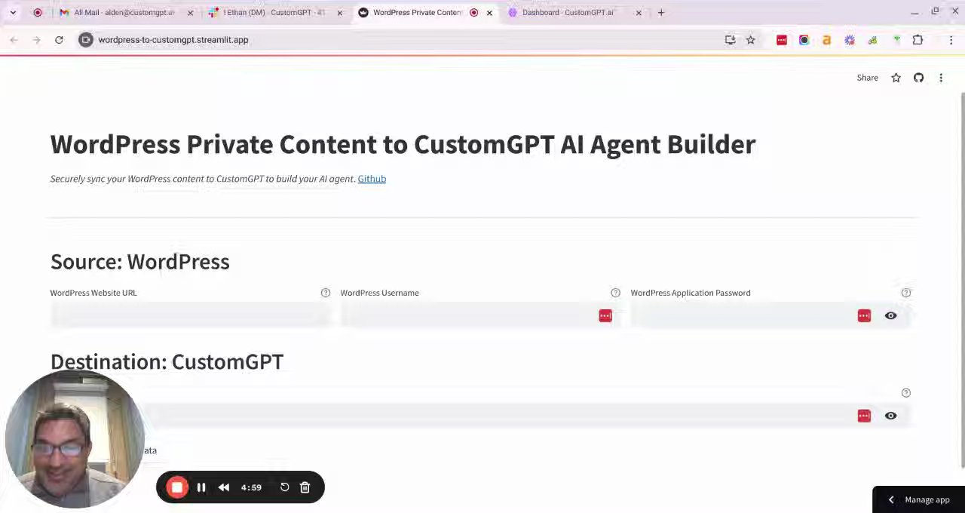Pause the screen recording
The width and height of the screenshot is (965, 513).
pos(201,487)
